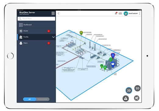This screenshot has width=159, height=111.
Task: Select the green user pin at map top
Action: [x=81, y=33]
